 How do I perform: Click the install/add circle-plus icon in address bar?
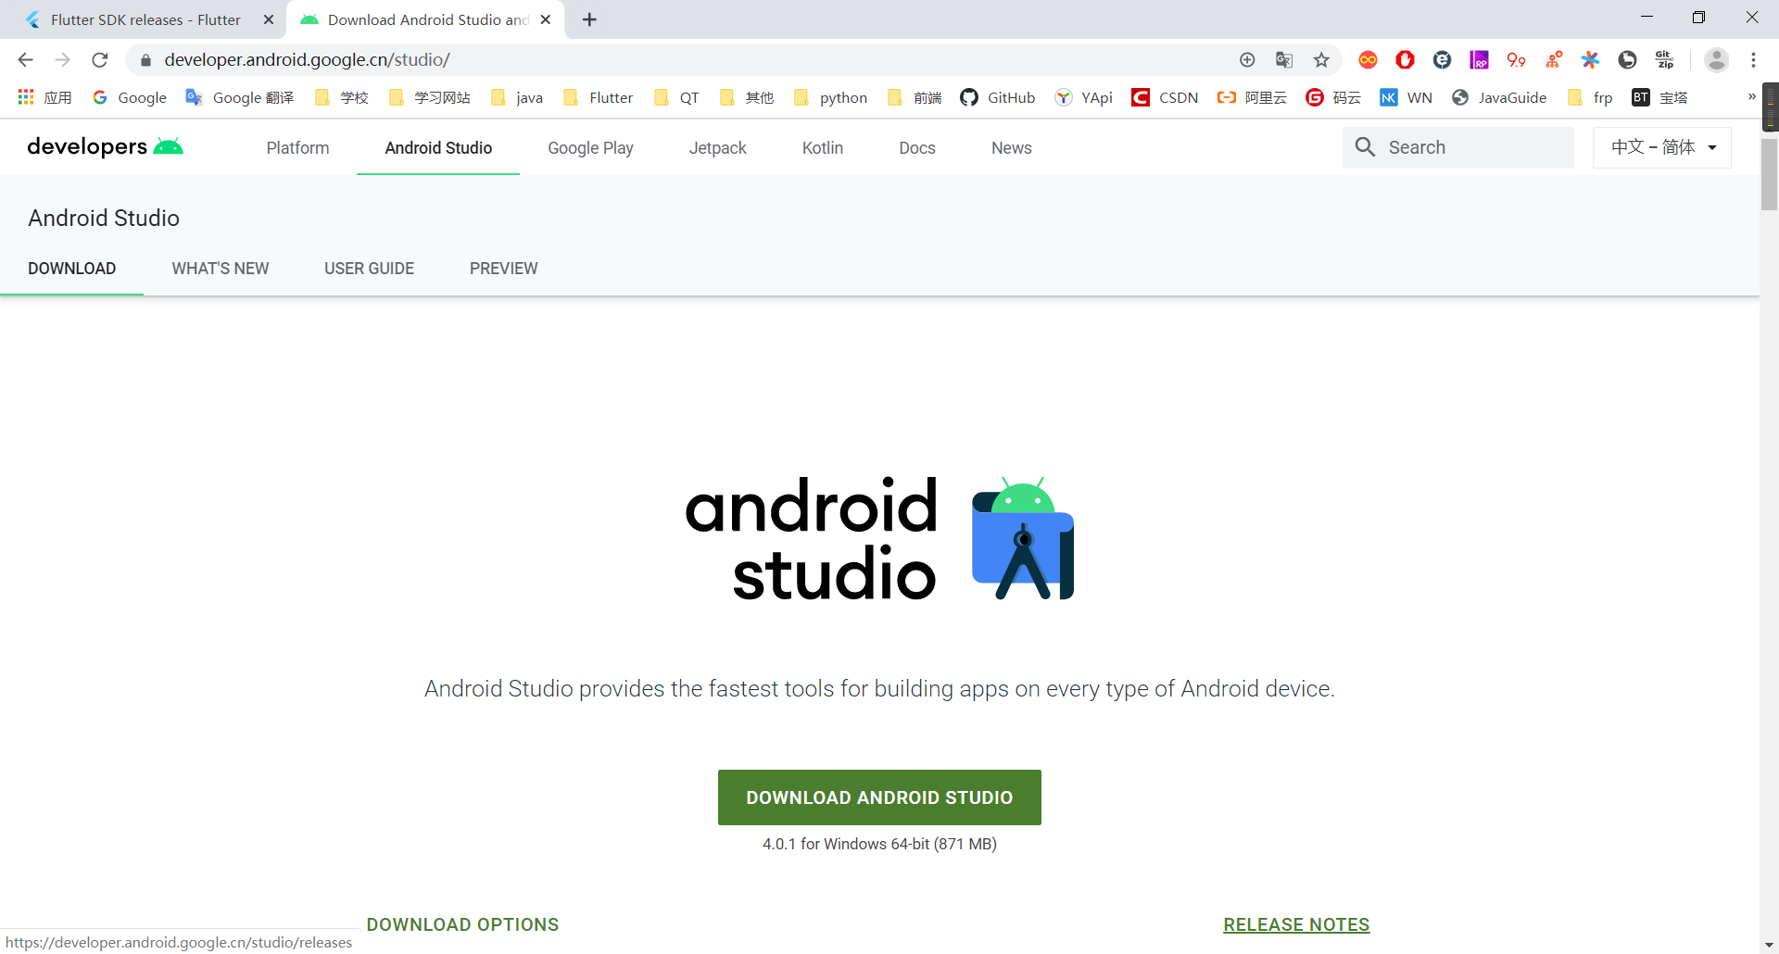1247,60
